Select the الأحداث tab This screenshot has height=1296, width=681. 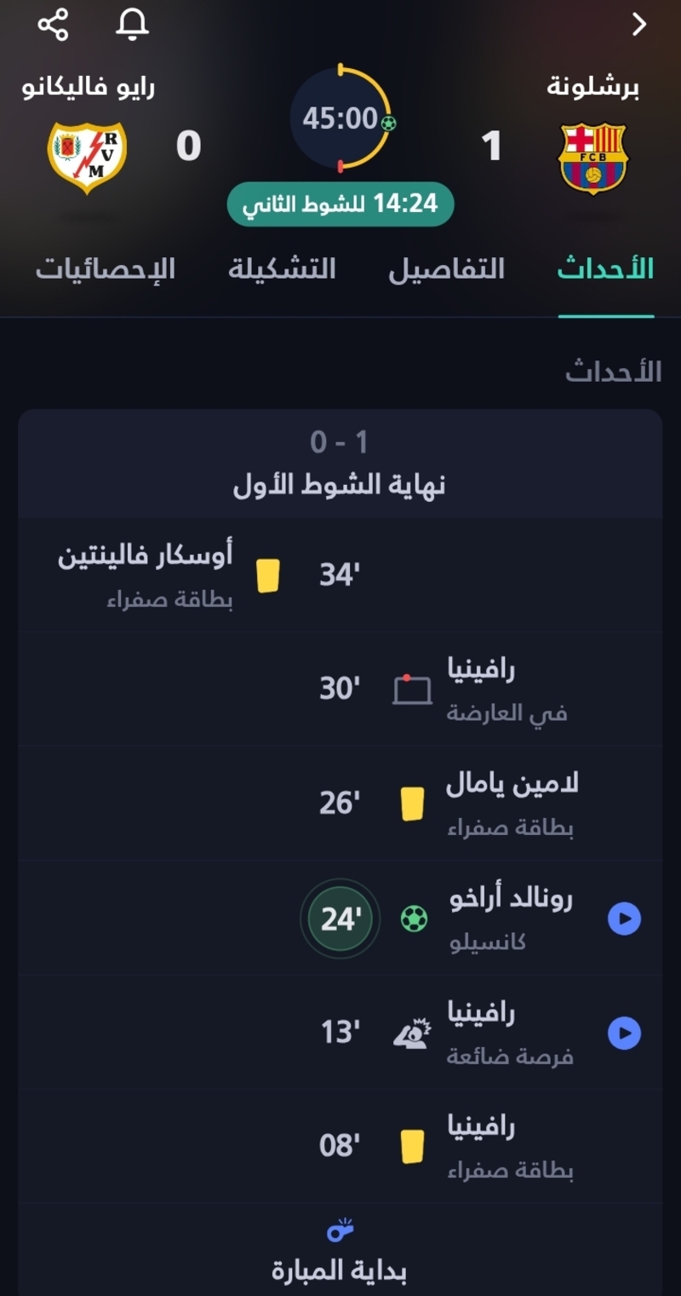click(x=605, y=269)
